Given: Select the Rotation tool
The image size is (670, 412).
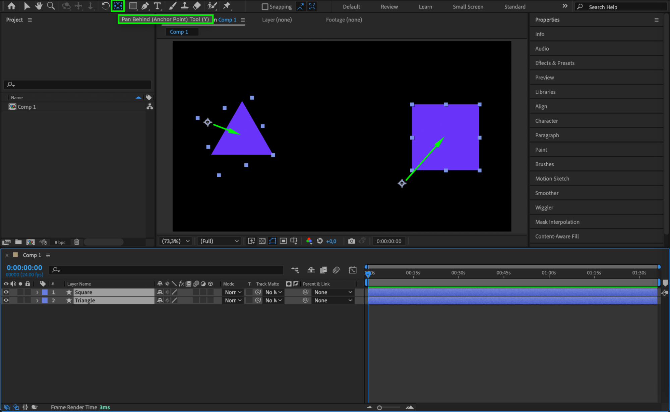Looking at the screenshot, I should tap(105, 6).
